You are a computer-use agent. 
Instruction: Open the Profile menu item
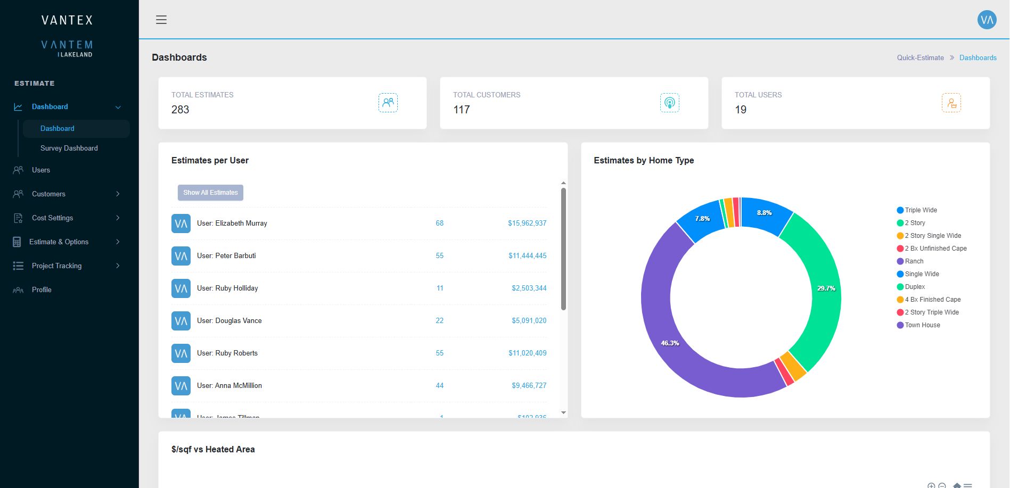(x=42, y=290)
